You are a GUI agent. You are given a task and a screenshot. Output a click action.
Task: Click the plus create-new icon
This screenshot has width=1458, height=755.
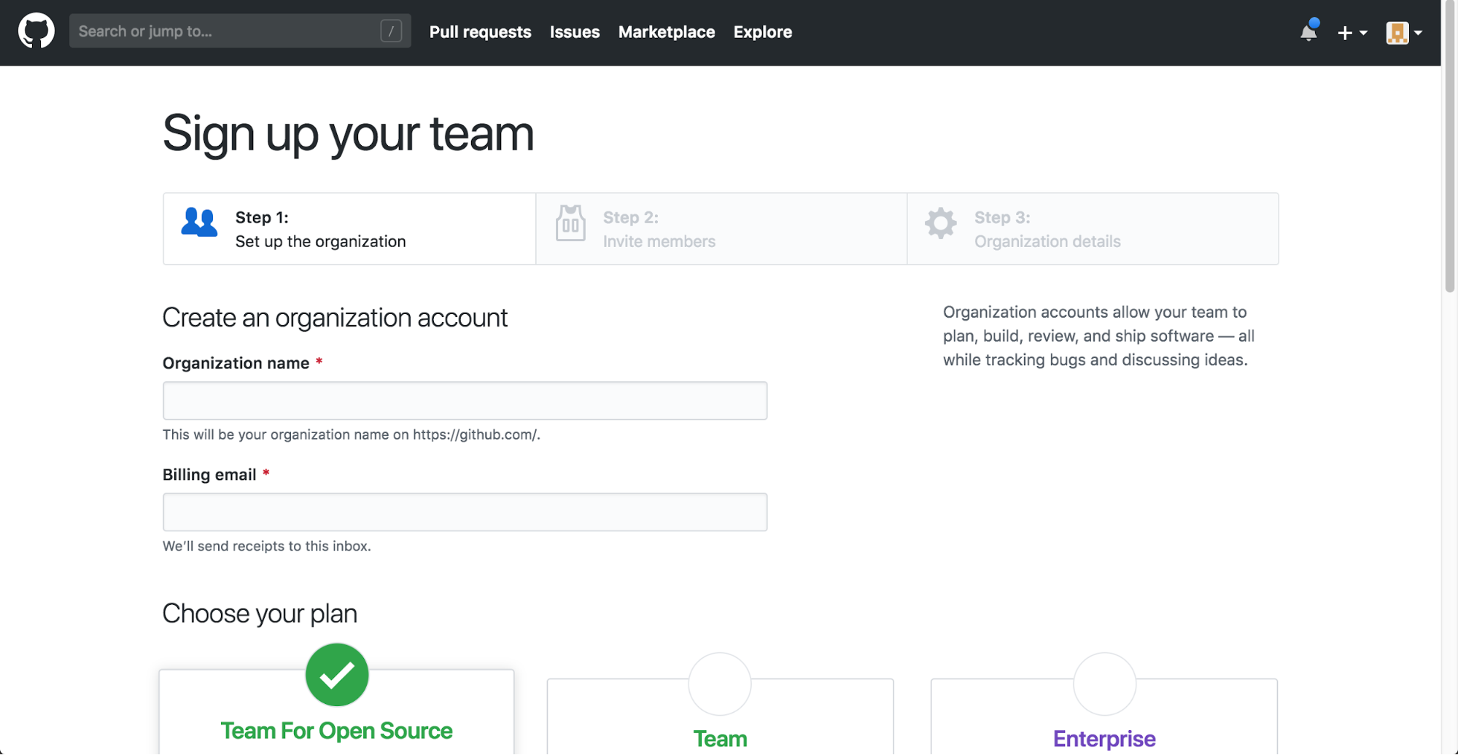tap(1345, 33)
